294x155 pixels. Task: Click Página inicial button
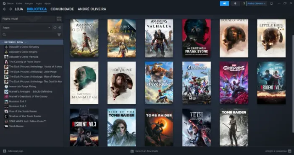click(x=29, y=19)
